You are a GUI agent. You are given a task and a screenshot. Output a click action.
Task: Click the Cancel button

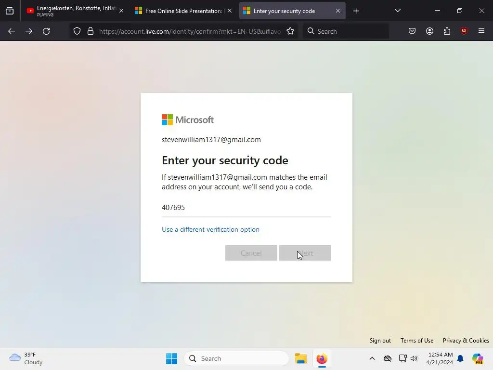click(x=251, y=253)
